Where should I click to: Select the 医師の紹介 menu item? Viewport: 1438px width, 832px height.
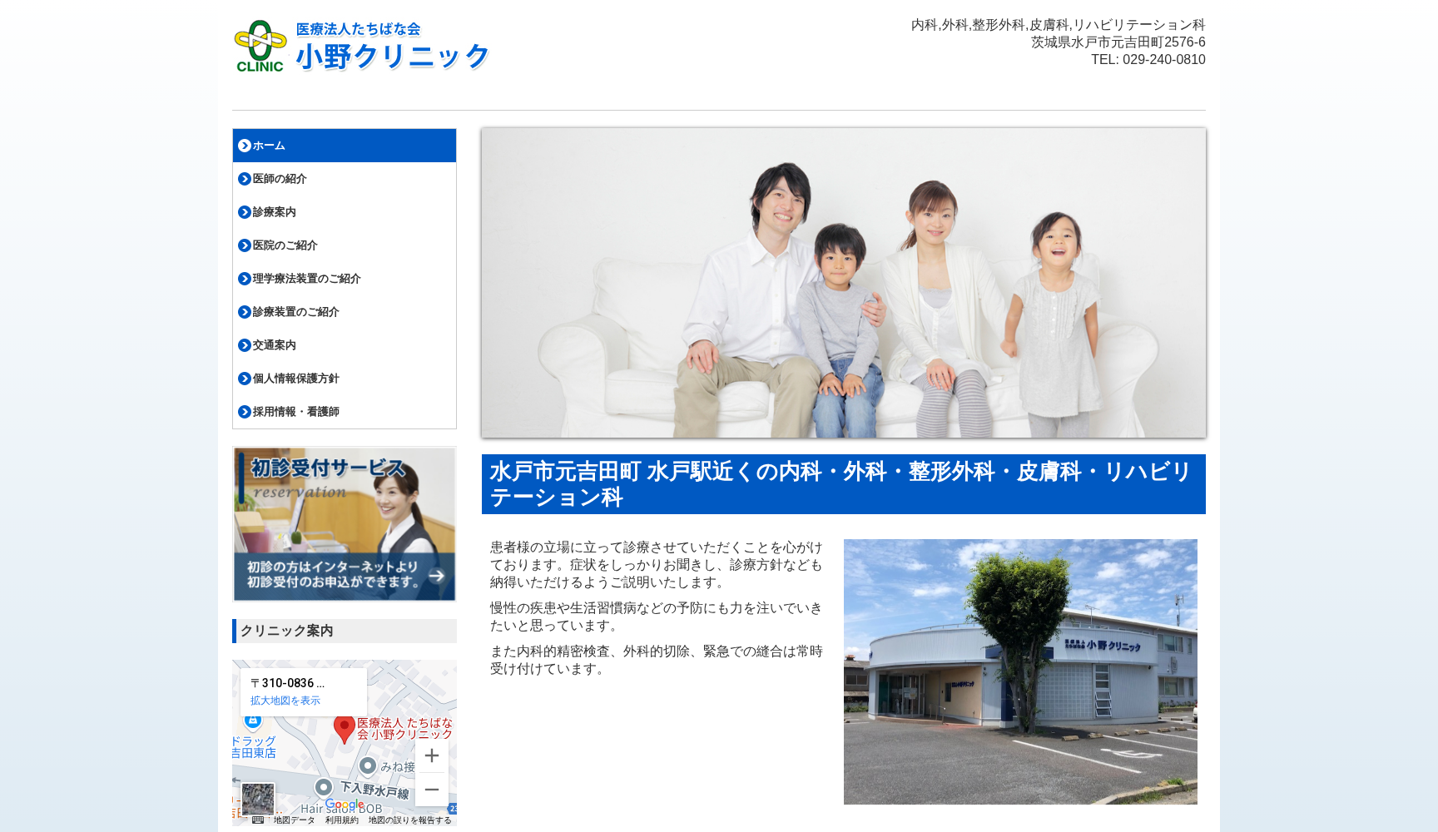(x=279, y=179)
